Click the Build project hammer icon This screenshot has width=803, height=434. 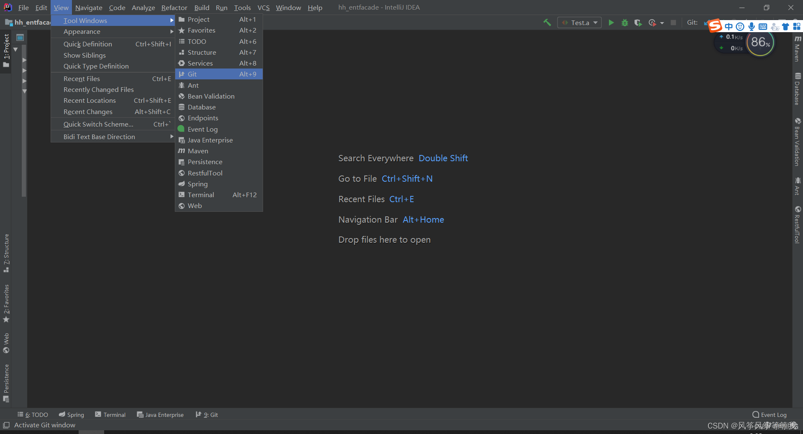[547, 23]
